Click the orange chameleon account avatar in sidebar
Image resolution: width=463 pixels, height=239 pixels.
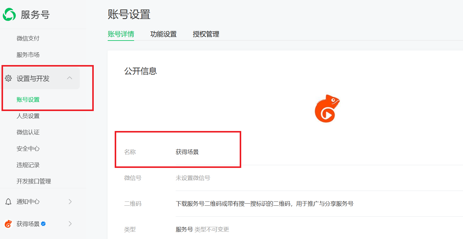coord(8,224)
